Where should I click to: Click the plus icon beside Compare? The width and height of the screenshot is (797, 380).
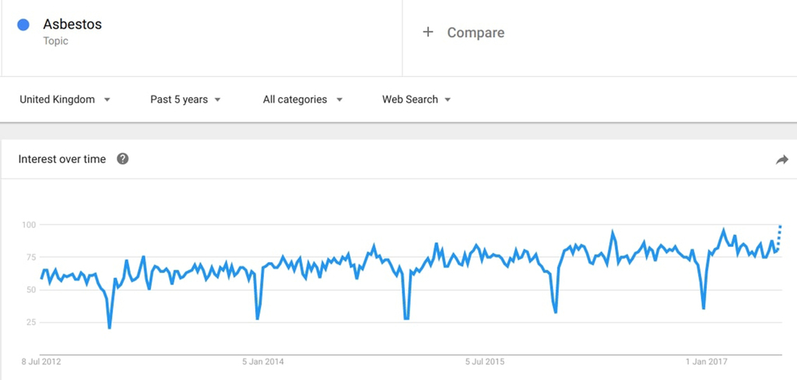click(428, 32)
